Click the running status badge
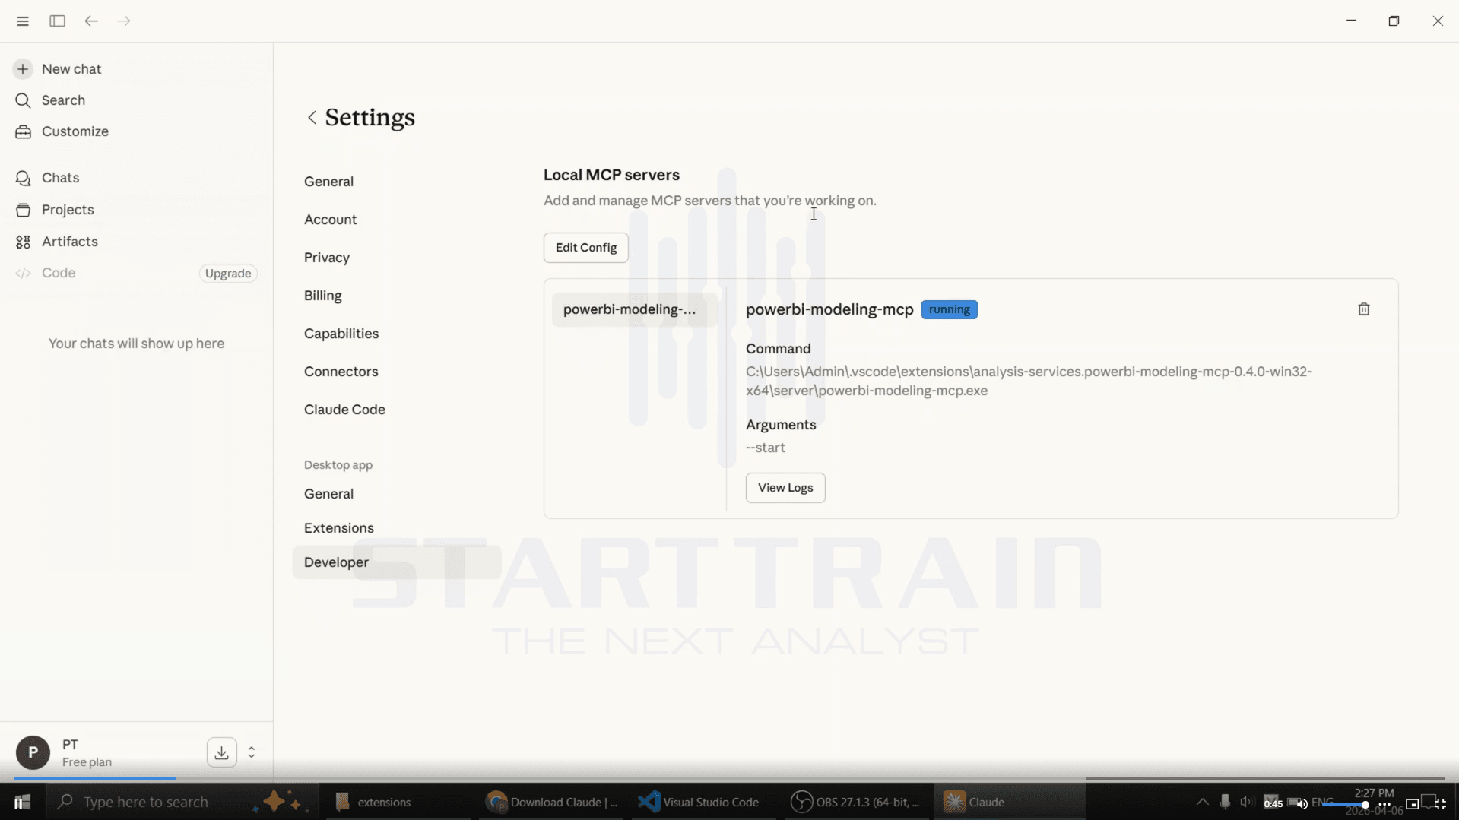Screen dimensions: 1459x820 pyautogui.click(x=949, y=309)
